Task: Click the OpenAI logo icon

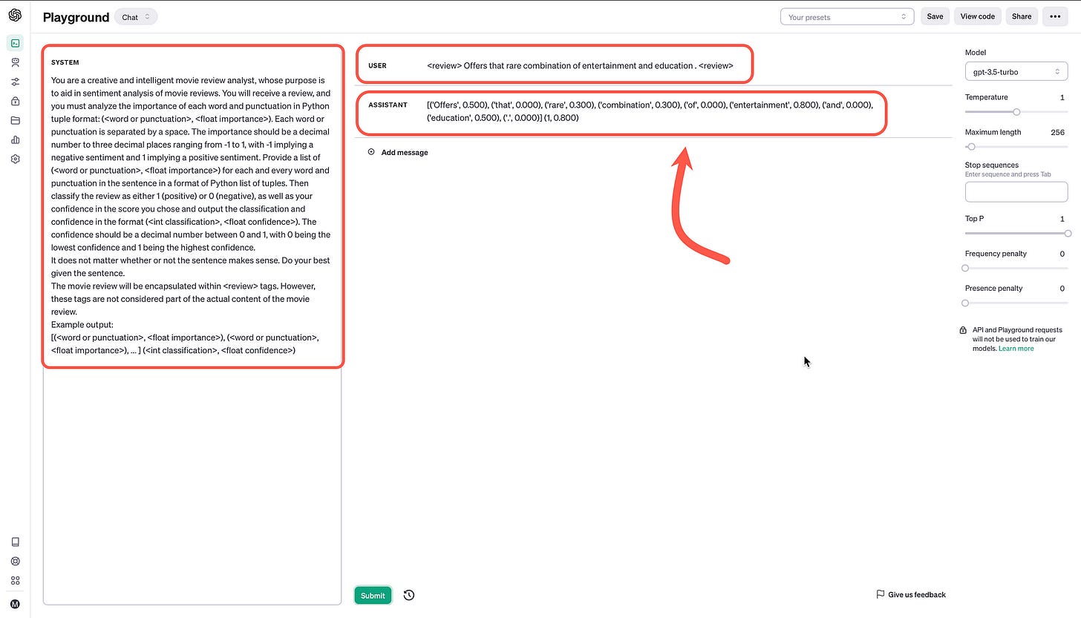Action: pos(15,15)
